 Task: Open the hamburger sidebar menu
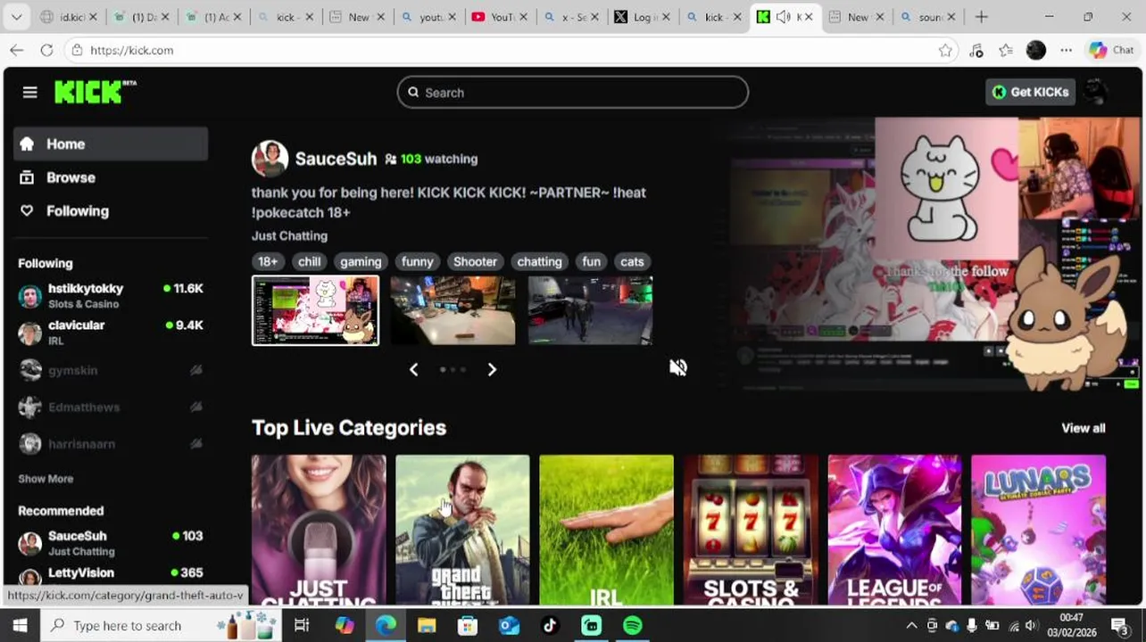(29, 92)
